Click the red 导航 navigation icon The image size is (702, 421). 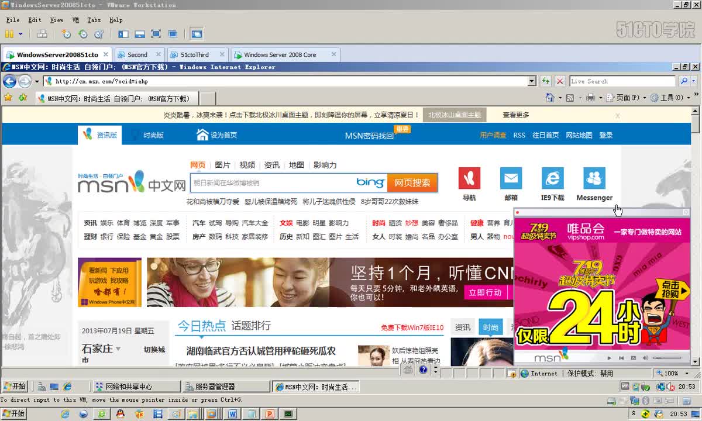point(469,178)
